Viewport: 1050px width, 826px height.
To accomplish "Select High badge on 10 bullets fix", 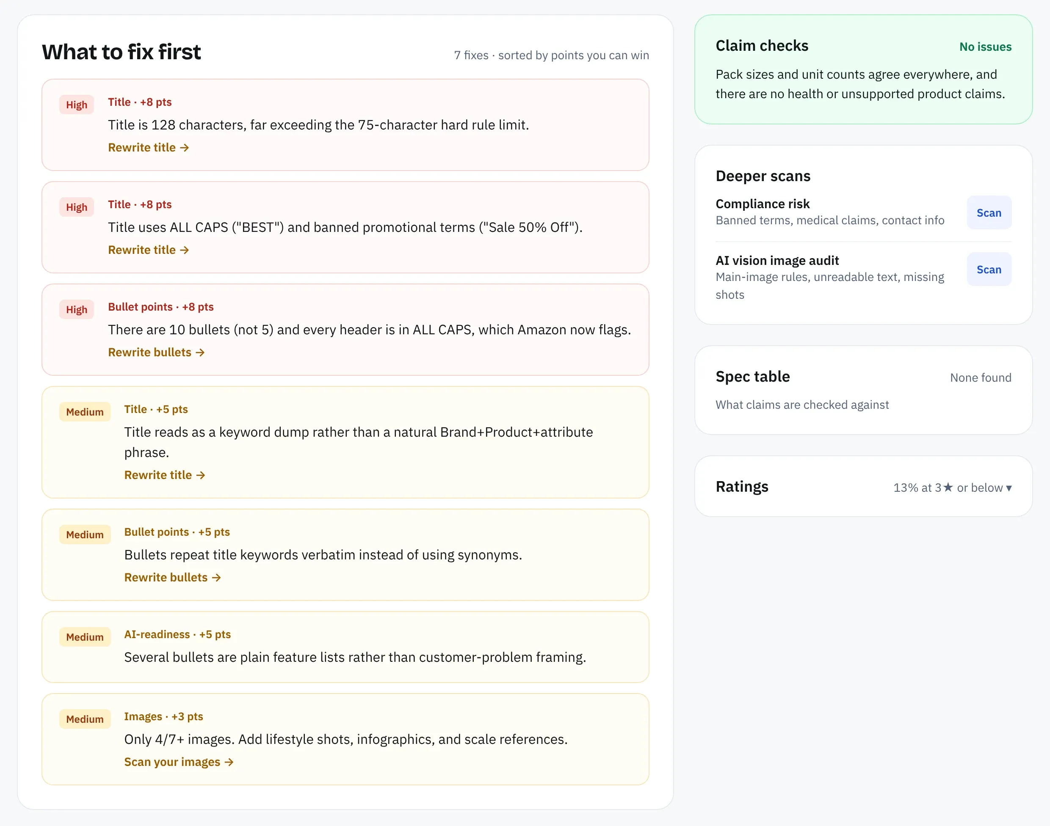I will tap(77, 310).
